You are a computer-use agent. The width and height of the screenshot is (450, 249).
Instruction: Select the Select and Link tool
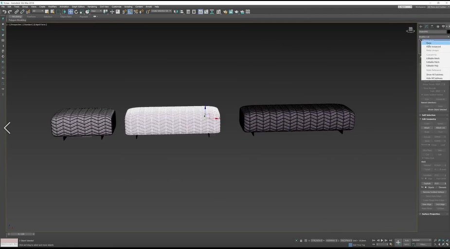coord(17,12)
